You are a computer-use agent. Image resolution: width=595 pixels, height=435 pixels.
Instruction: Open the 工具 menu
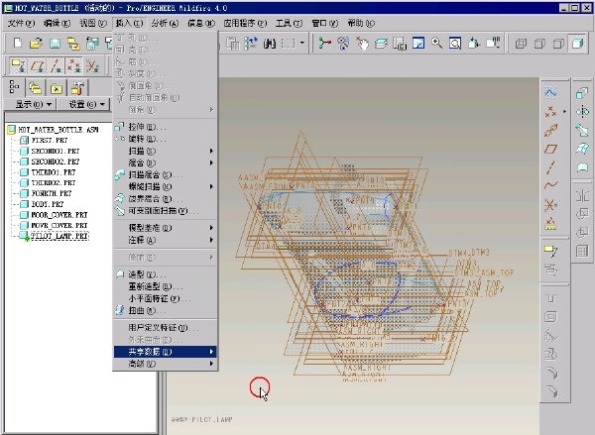click(289, 23)
